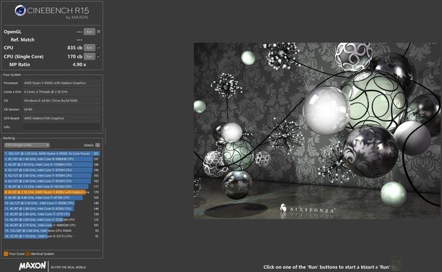Select rank 9 Intel Core i7-4770K entry
Viewport: 442px width, 272px height.
[52, 197]
